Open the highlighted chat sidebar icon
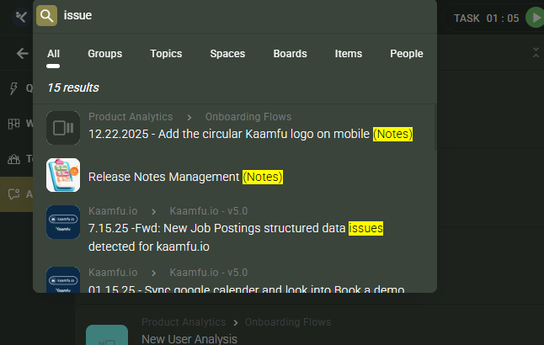The image size is (544, 345). [x=13, y=194]
